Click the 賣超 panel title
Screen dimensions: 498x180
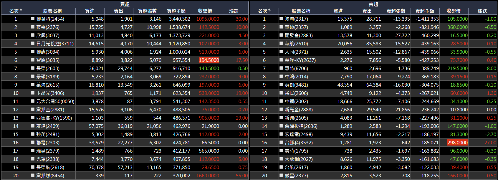click(x=373, y=4)
